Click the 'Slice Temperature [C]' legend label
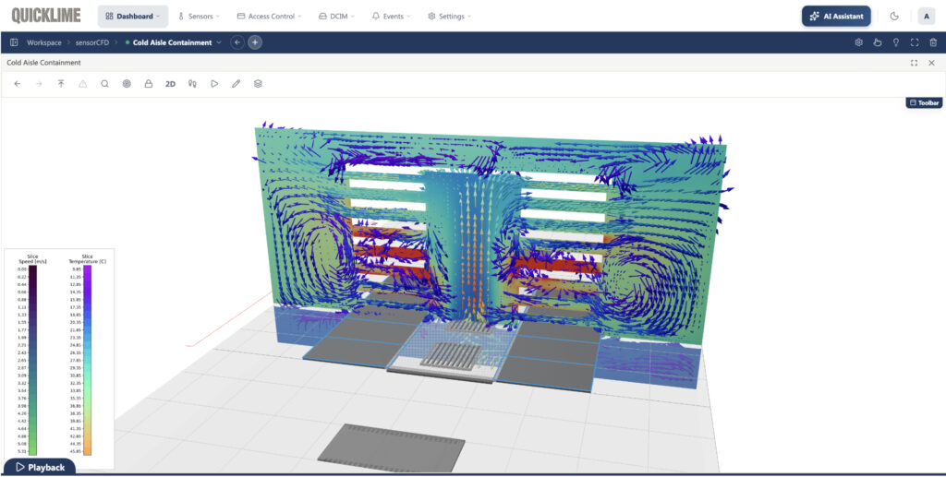The image size is (946, 477). coord(88,259)
